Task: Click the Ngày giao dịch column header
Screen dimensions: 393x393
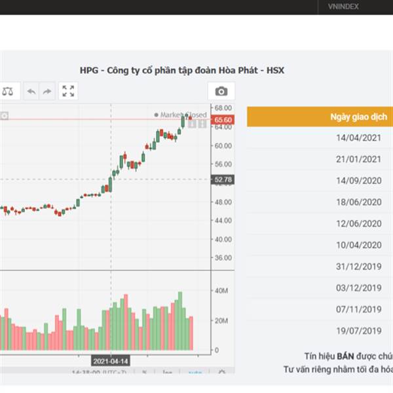Action: tap(359, 117)
